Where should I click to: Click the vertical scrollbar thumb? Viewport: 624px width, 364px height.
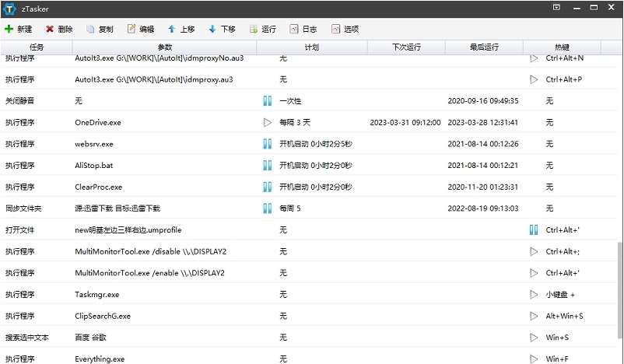click(620, 289)
